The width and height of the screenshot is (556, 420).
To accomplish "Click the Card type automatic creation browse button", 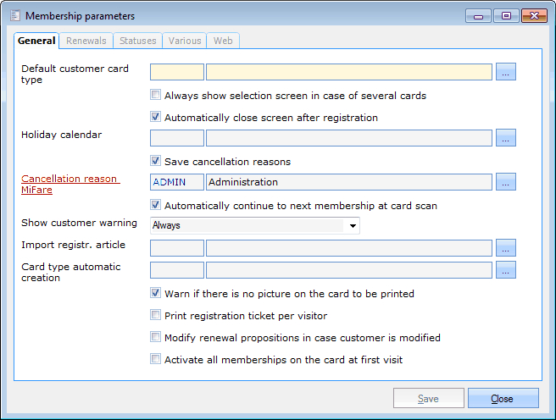I will [506, 270].
